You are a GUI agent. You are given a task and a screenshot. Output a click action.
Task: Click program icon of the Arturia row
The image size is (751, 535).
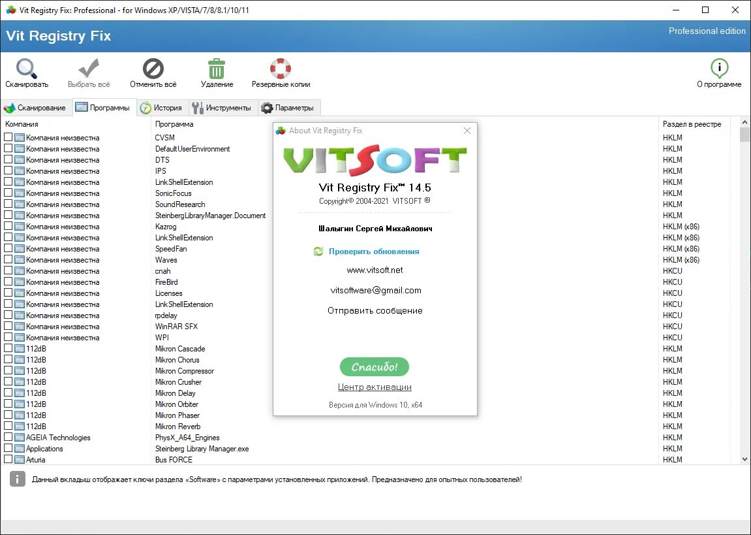(19, 459)
